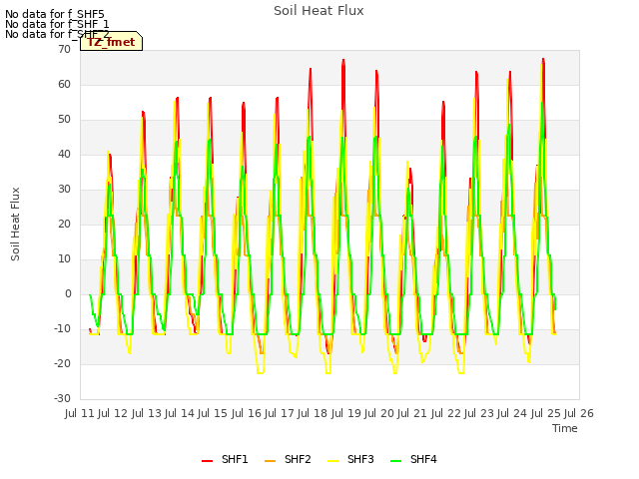Click the Jul 21 date tick label
The width and height of the screenshot is (639, 479).
(x=412, y=413)
